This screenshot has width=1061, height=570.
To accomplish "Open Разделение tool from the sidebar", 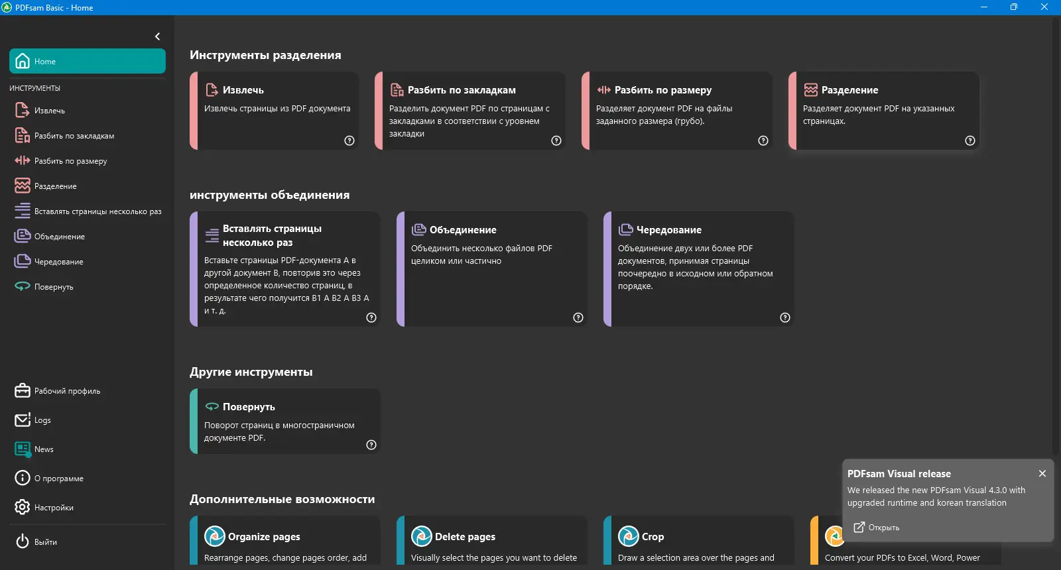I will 88,186.
